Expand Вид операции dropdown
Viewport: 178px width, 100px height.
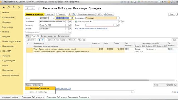pyautogui.click(x=118, y=18)
